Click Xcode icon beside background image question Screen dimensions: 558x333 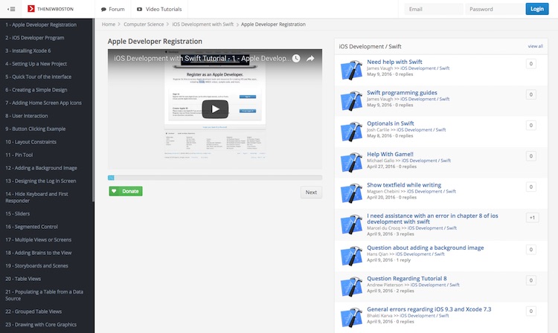click(x=351, y=256)
